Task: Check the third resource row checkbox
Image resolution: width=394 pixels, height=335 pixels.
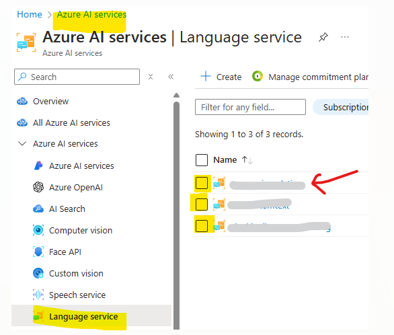Action: (202, 225)
